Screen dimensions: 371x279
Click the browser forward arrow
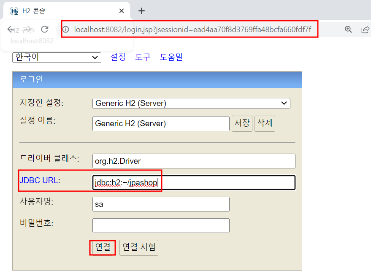[27, 30]
